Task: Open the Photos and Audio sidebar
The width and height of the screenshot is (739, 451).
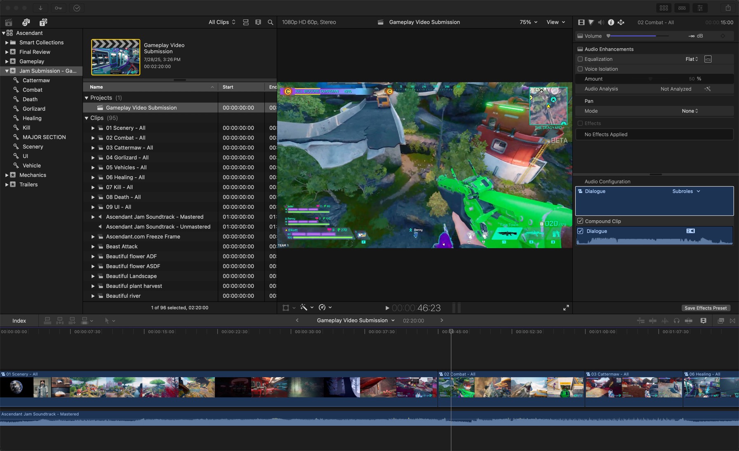Action: point(26,22)
